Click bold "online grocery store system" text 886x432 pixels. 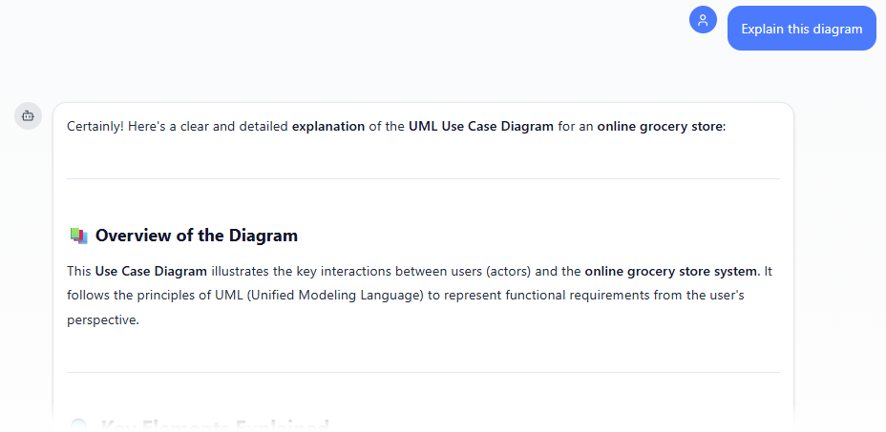pyautogui.click(x=671, y=272)
